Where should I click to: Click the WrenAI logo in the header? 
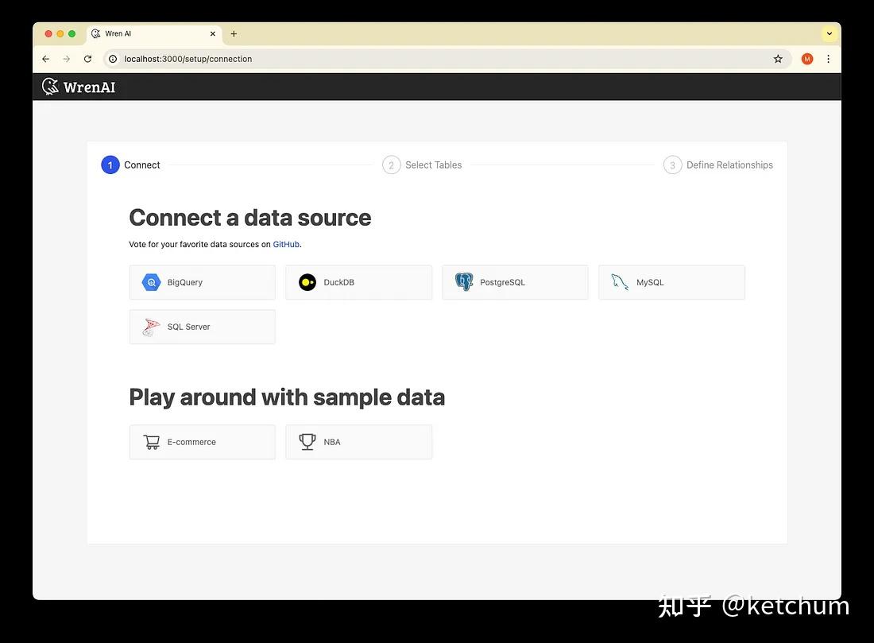[78, 87]
